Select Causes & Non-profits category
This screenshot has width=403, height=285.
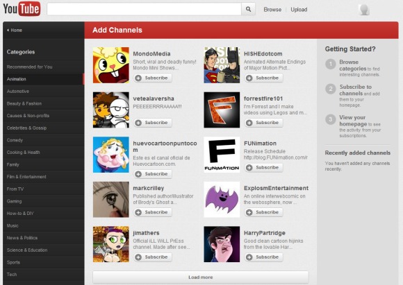pos(44,116)
